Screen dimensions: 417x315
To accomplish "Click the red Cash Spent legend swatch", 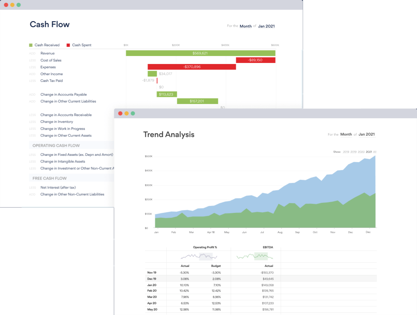I will coord(68,45).
